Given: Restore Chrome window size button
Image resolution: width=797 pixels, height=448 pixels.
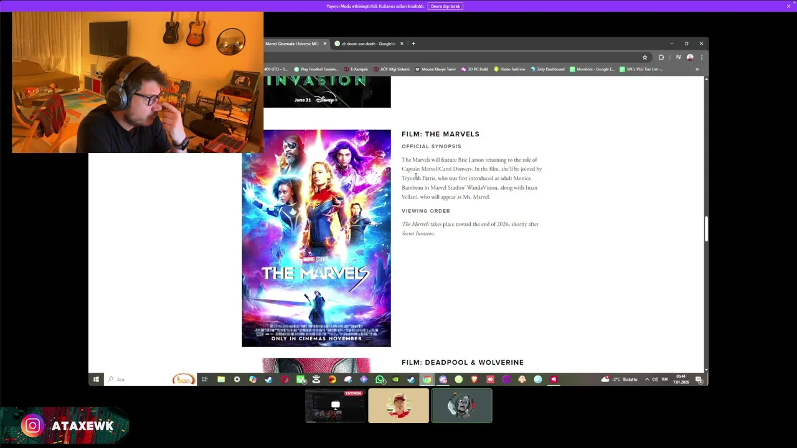Looking at the screenshot, I should point(686,44).
